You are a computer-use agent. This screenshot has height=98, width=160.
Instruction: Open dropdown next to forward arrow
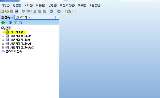tap(63, 11)
